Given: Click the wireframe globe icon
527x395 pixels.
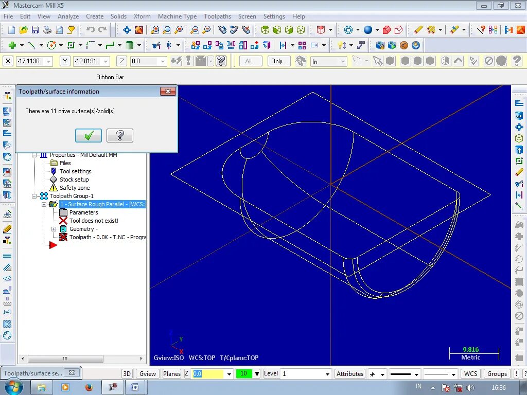Looking at the screenshot, I should tap(348, 30).
